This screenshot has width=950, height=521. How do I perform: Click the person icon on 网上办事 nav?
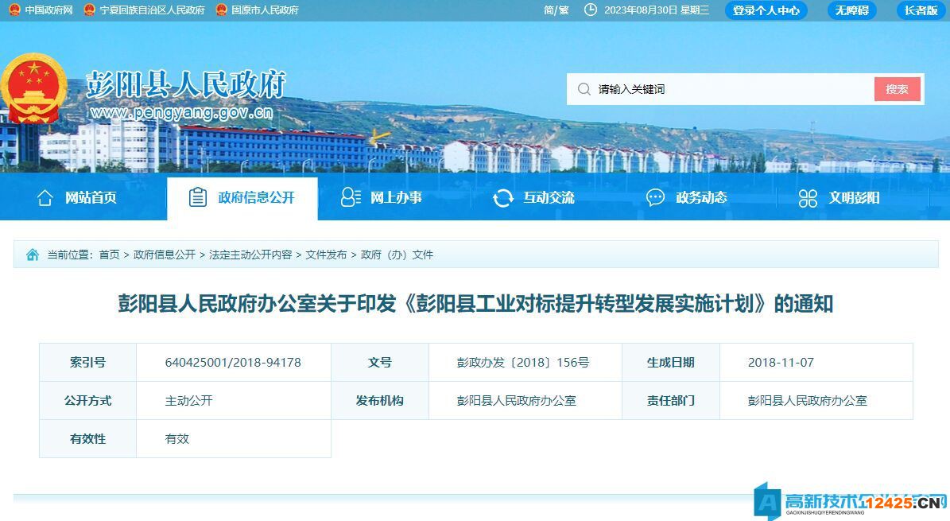tap(348, 198)
